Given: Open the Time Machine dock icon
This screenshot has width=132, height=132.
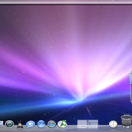Looking at the screenshot, I should [x=10, y=124].
